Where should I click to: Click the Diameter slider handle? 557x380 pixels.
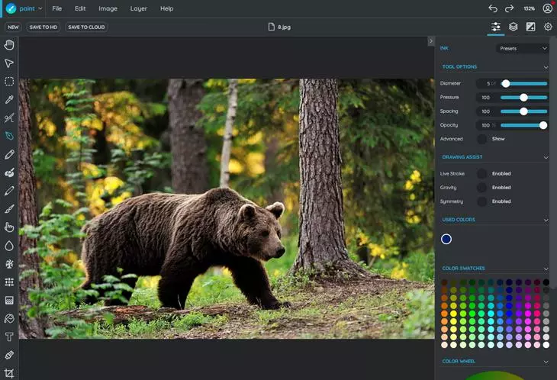[x=505, y=83]
